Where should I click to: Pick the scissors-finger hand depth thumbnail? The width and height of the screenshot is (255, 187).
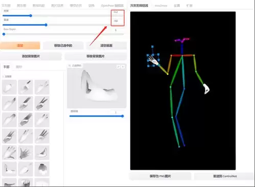tap(42, 103)
